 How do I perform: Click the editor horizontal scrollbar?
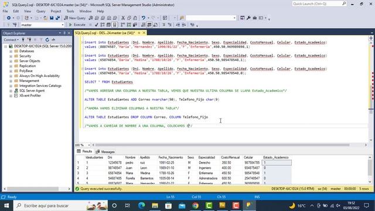(223, 145)
